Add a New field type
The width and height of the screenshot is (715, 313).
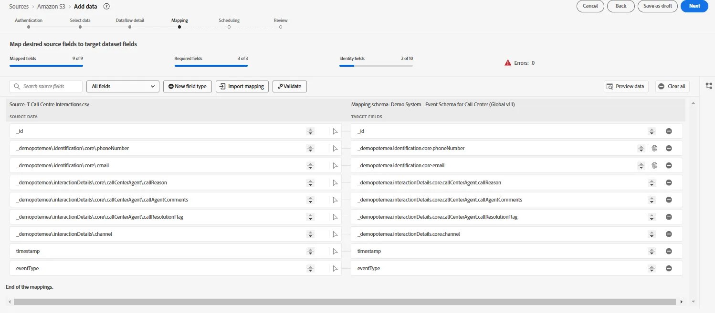point(188,86)
